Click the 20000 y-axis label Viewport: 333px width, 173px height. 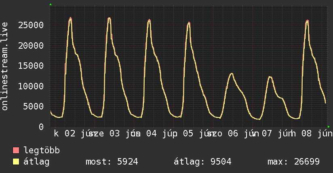tap(31, 45)
